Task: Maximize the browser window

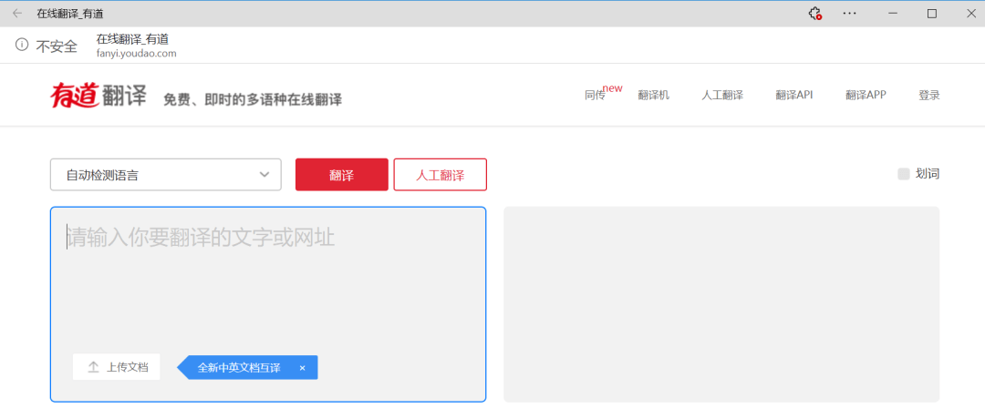Action: (x=932, y=13)
